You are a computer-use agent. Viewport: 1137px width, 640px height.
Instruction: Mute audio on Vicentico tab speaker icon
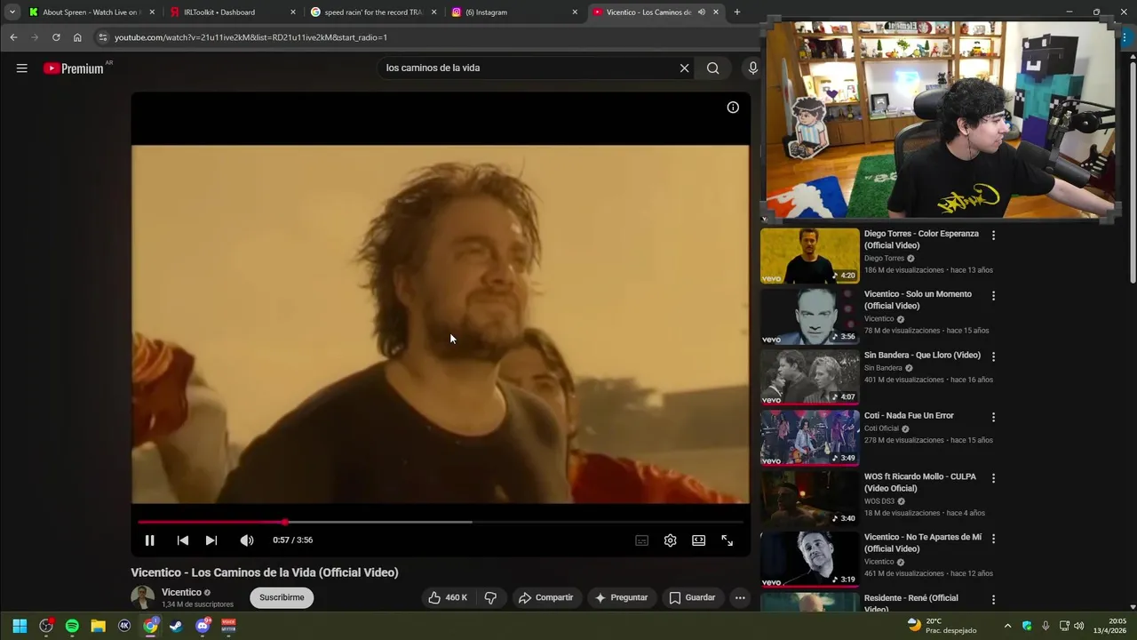[x=702, y=12]
